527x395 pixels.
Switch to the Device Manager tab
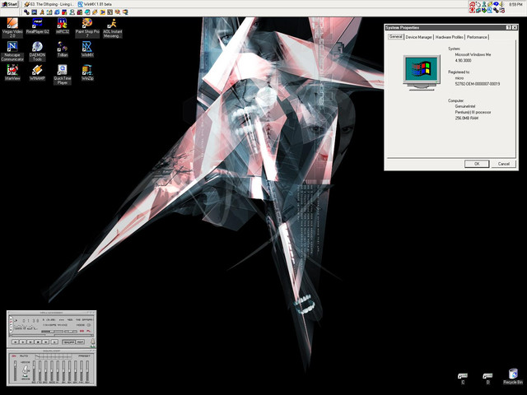pos(419,37)
